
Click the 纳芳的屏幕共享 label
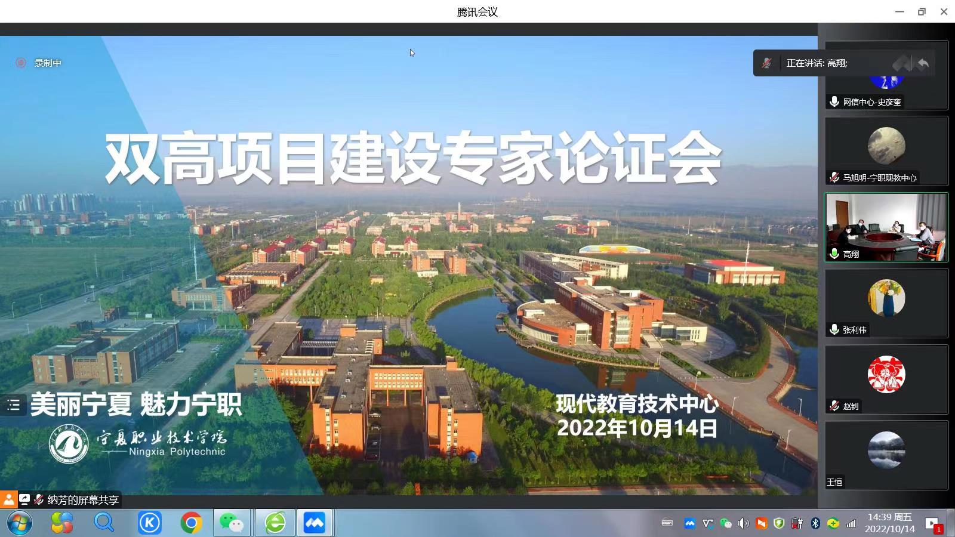click(x=83, y=500)
